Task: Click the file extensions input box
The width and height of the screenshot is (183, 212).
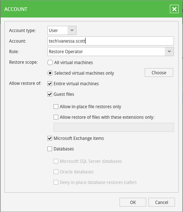Action: pyautogui.click(x=114, y=127)
